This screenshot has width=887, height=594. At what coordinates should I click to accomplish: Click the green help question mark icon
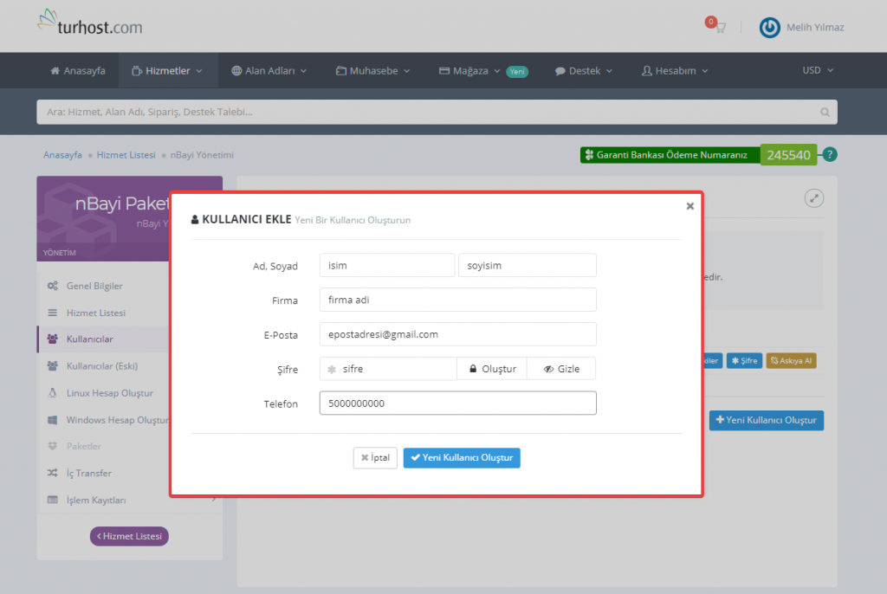pyautogui.click(x=830, y=155)
